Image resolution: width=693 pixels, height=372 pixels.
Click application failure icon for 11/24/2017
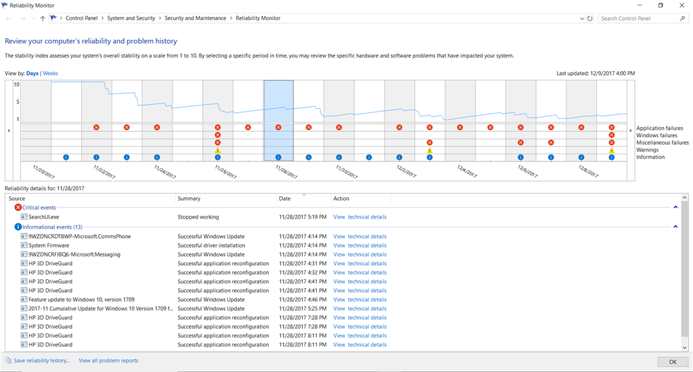(x=157, y=127)
